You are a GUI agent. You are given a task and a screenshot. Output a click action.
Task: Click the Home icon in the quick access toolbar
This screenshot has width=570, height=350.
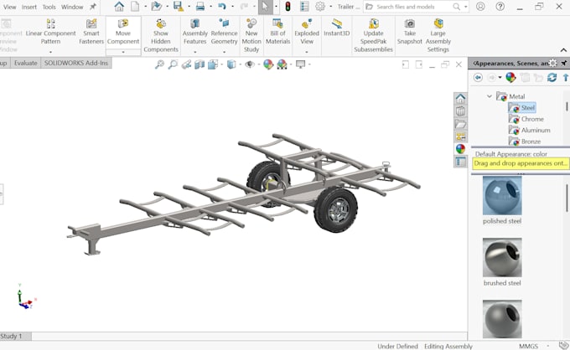119,6
